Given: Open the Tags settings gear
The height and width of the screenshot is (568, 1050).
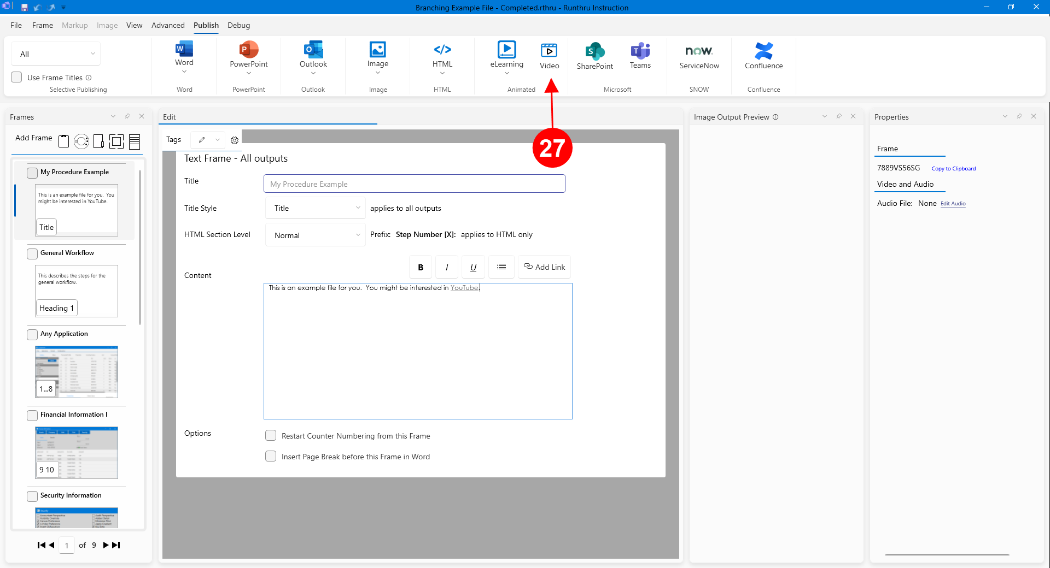Looking at the screenshot, I should point(235,140).
